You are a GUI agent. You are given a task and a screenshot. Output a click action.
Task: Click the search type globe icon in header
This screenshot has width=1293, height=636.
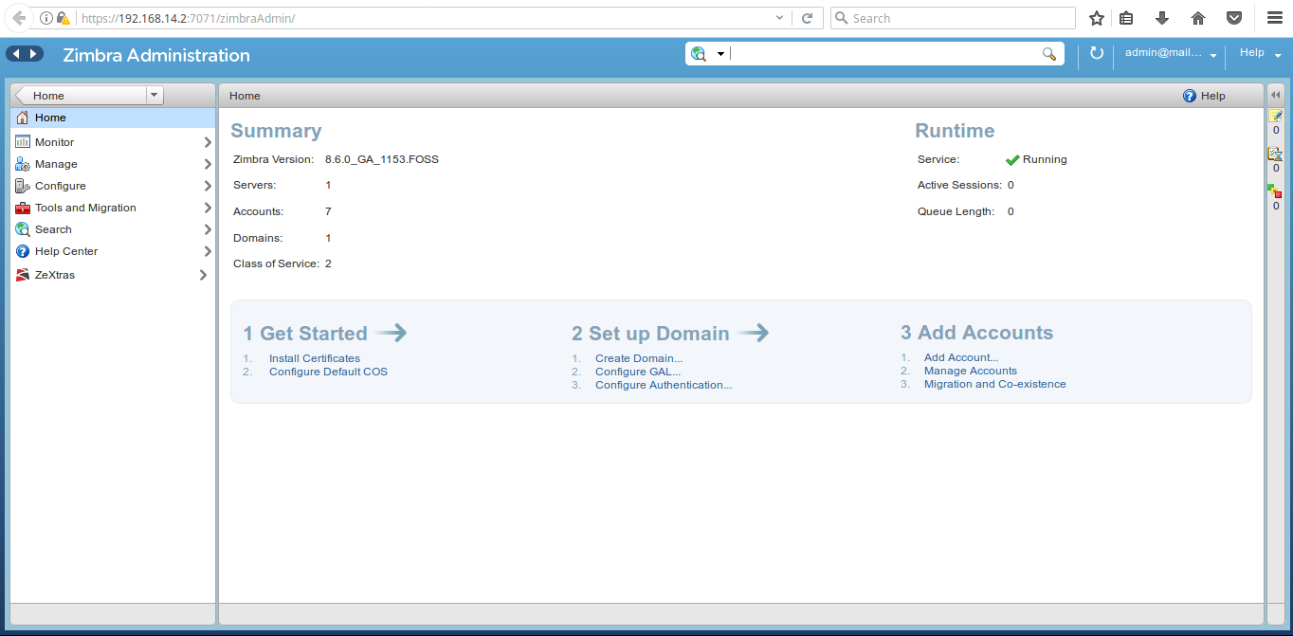(x=699, y=54)
